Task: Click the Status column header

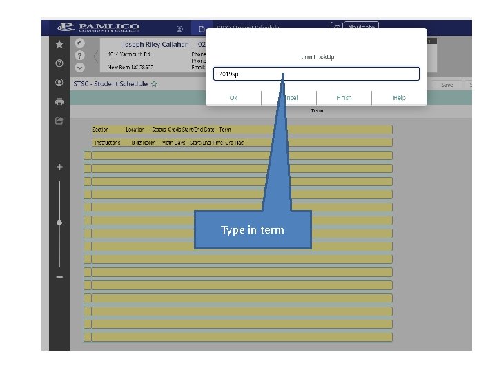Action: 159,130
